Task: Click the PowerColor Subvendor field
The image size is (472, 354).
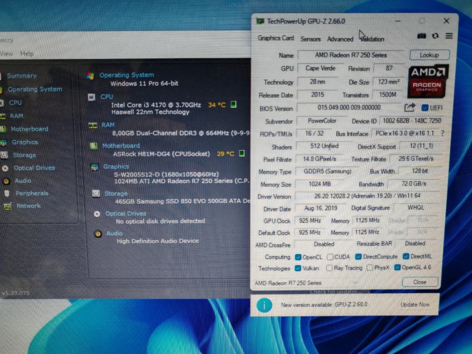Action: coord(322,121)
